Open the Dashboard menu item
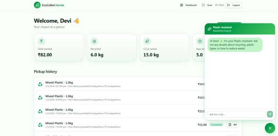Screen dimensions: 278x136 (188, 5)
